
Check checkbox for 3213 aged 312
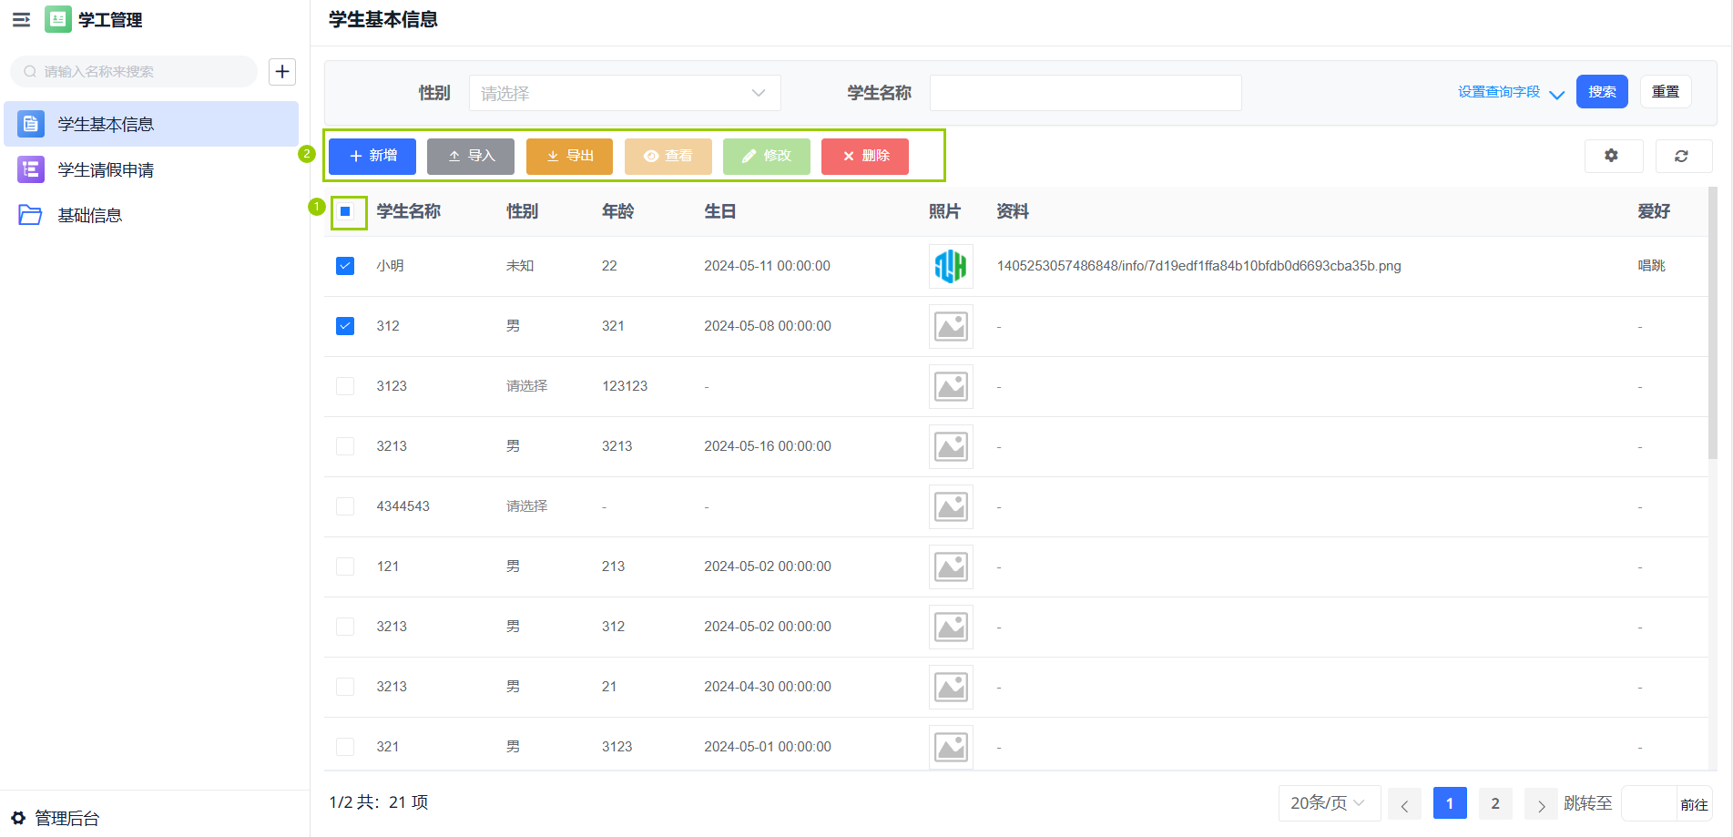345,627
